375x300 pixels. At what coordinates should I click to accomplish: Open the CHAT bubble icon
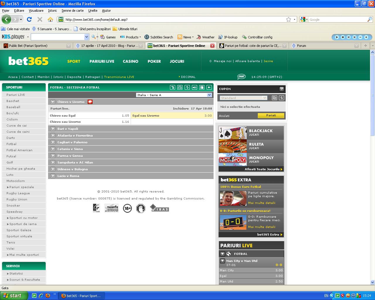pos(241,77)
